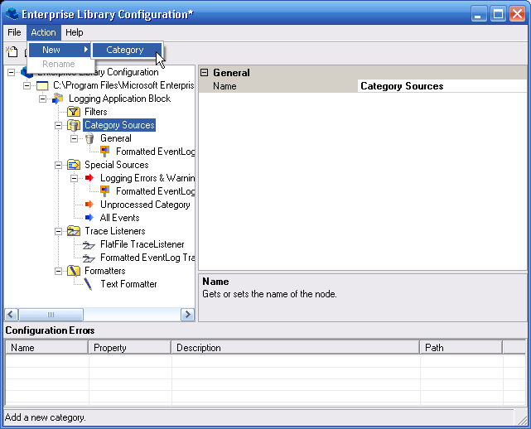Select the Category Sources tree node
This screenshot has height=429, width=531.
pos(119,125)
